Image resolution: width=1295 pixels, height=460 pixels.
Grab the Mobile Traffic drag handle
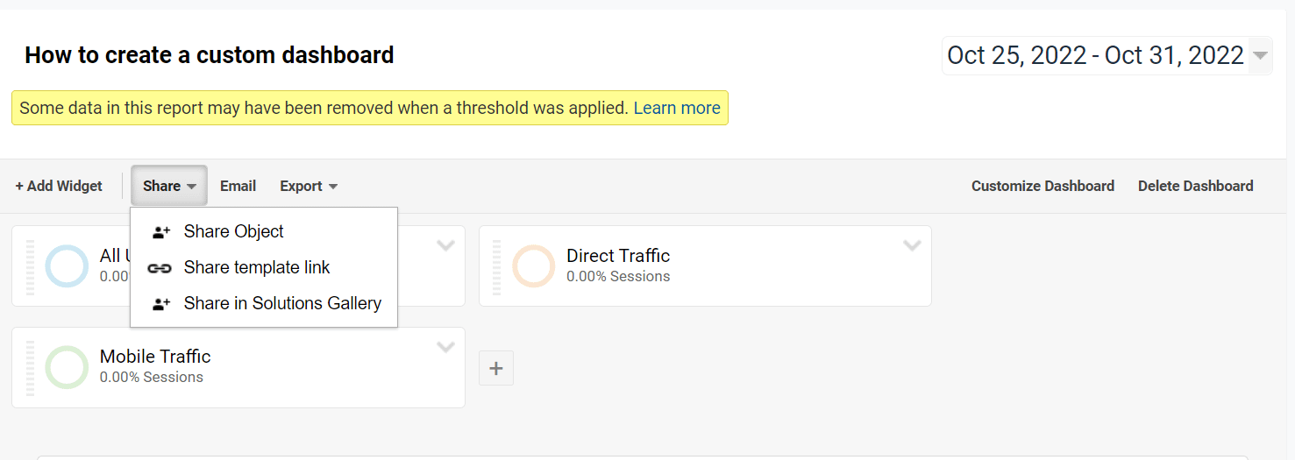pos(31,367)
